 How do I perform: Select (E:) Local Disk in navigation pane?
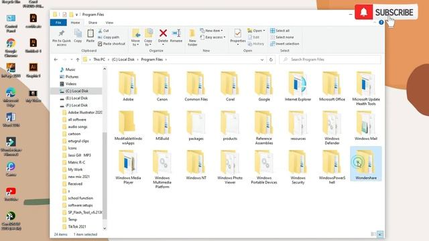(x=76, y=98)
